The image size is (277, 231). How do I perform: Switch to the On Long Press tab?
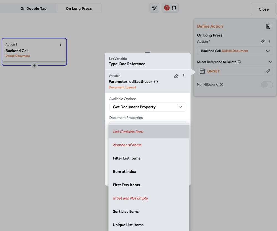79,8
